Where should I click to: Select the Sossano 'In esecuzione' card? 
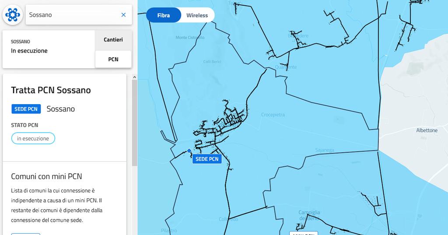pos(49,49)
